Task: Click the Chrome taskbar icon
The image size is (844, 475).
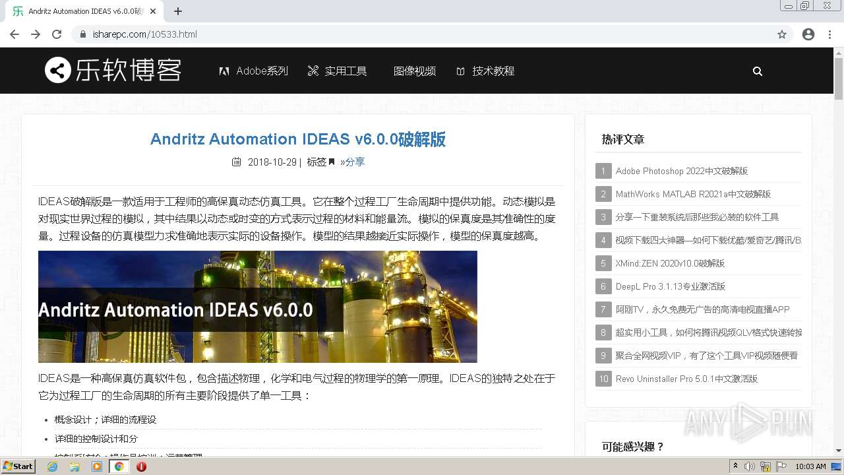Action: coord(119,466)
